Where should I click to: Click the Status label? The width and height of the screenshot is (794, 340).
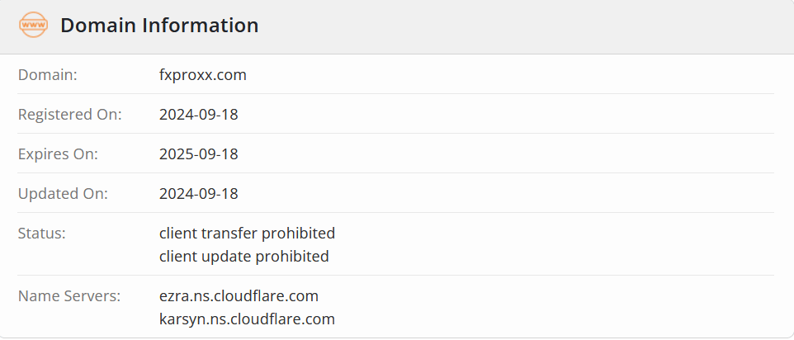42,234
